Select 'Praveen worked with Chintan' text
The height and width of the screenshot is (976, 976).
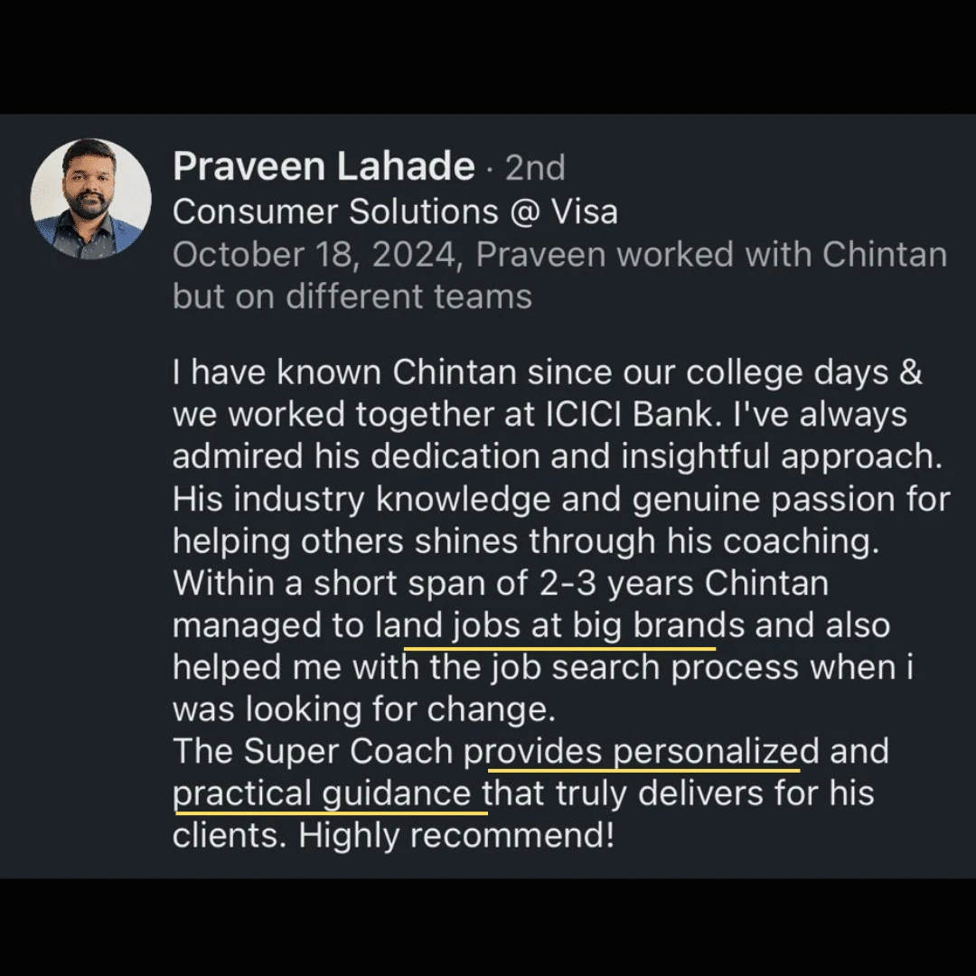pyautogui.click(x=711, y=255)
